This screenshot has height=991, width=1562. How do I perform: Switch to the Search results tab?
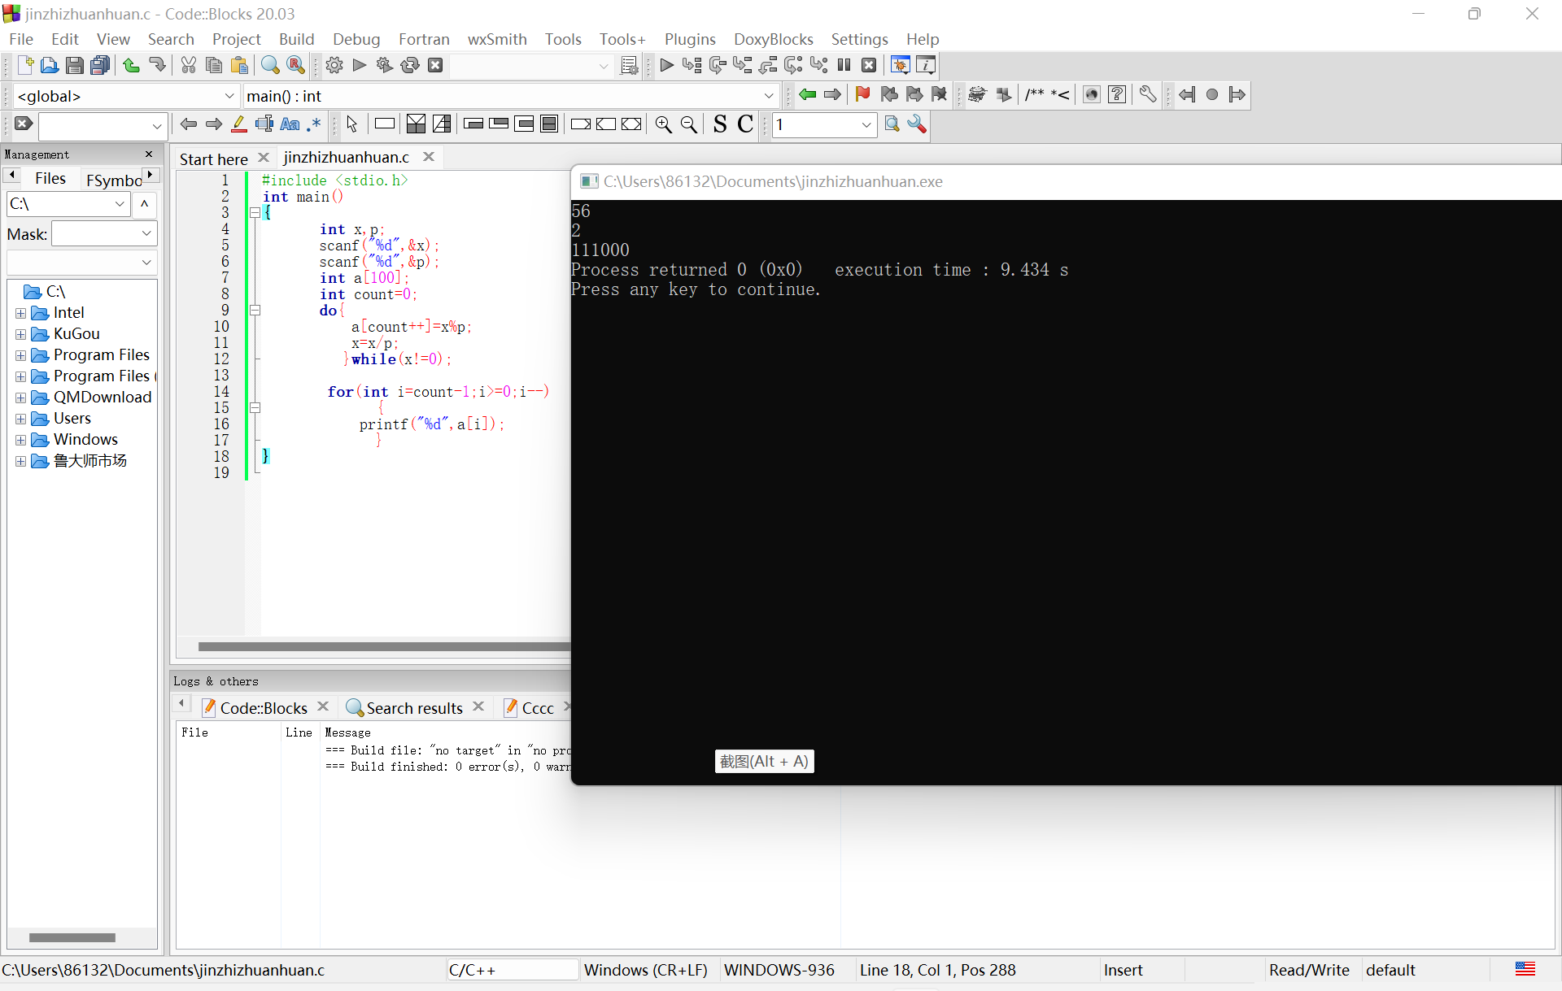pos(414,708)
